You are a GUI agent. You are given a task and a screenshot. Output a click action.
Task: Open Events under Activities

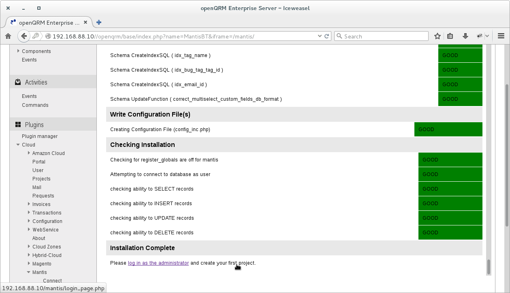coord(29,96)
